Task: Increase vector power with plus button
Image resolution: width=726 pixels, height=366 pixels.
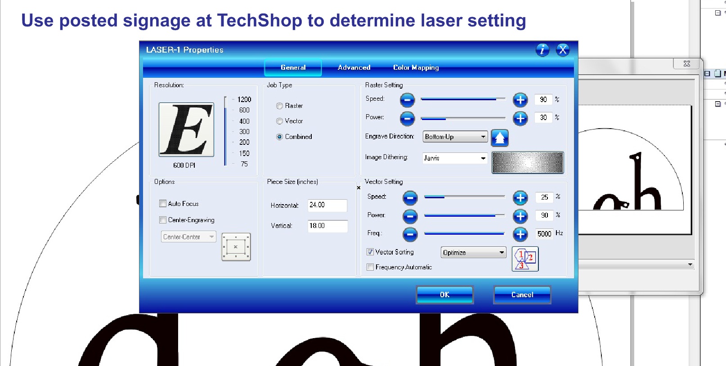Action: click(x=520, y=216)
